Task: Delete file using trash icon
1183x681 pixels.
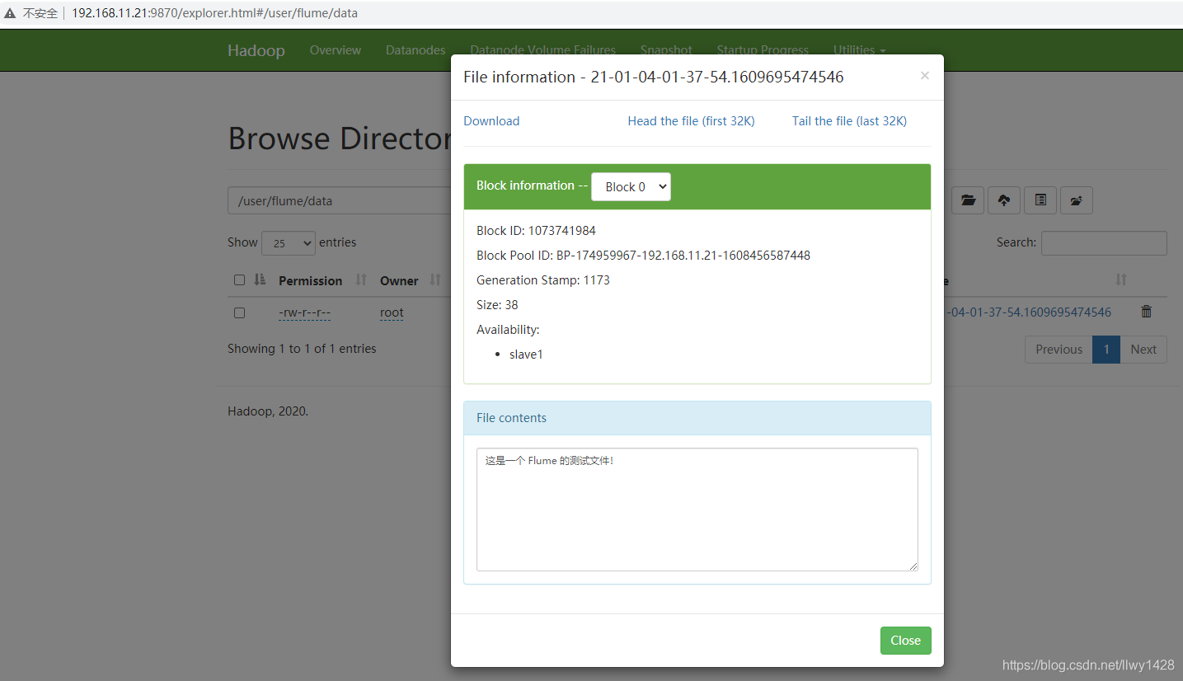Action: 1146,312
